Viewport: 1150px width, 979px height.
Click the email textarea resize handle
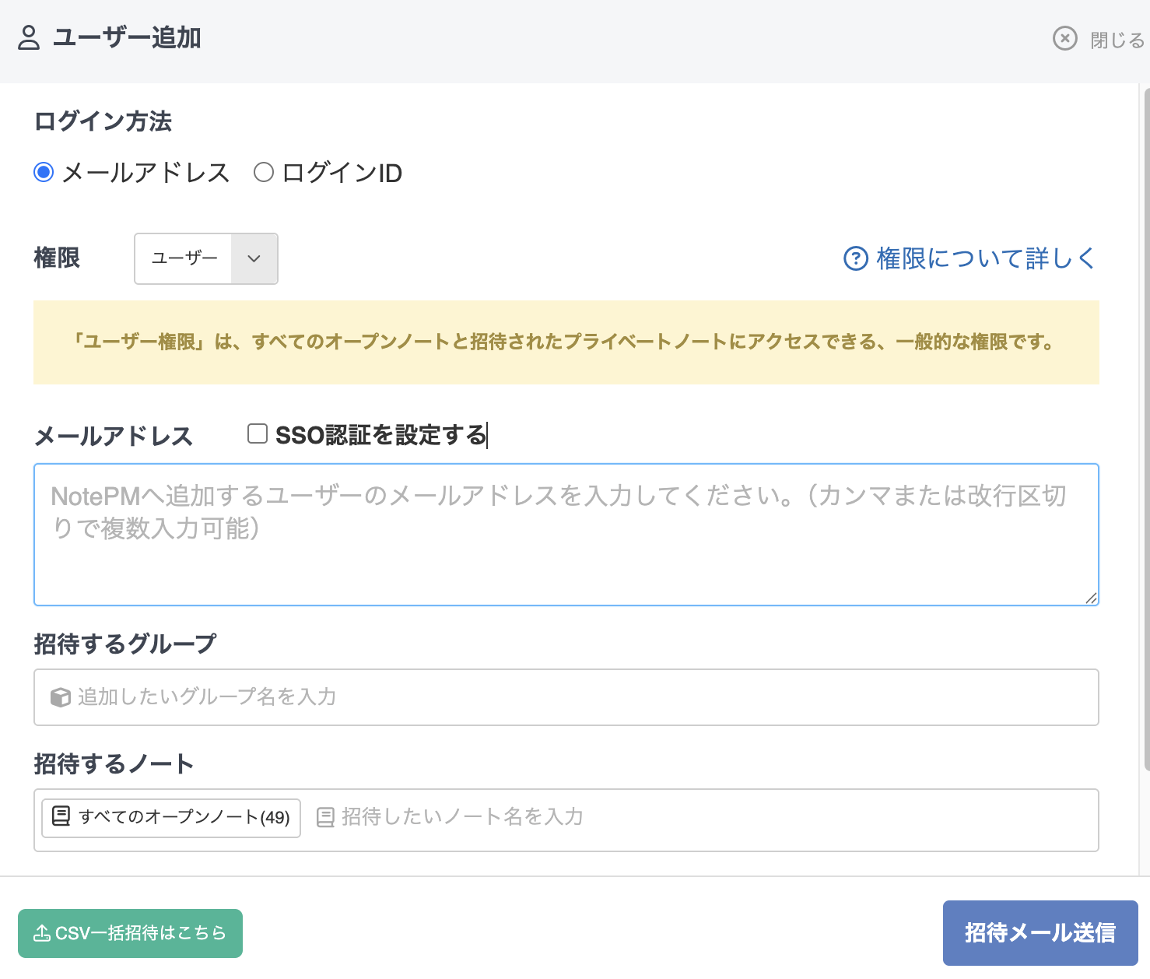pyautogui.click(x=1091, y=598)
